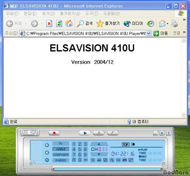Viewport: 190px width, 176px height.
Task: Open the Edit (편집) menu
Action: pyautogui.click(x=30, y=13)
